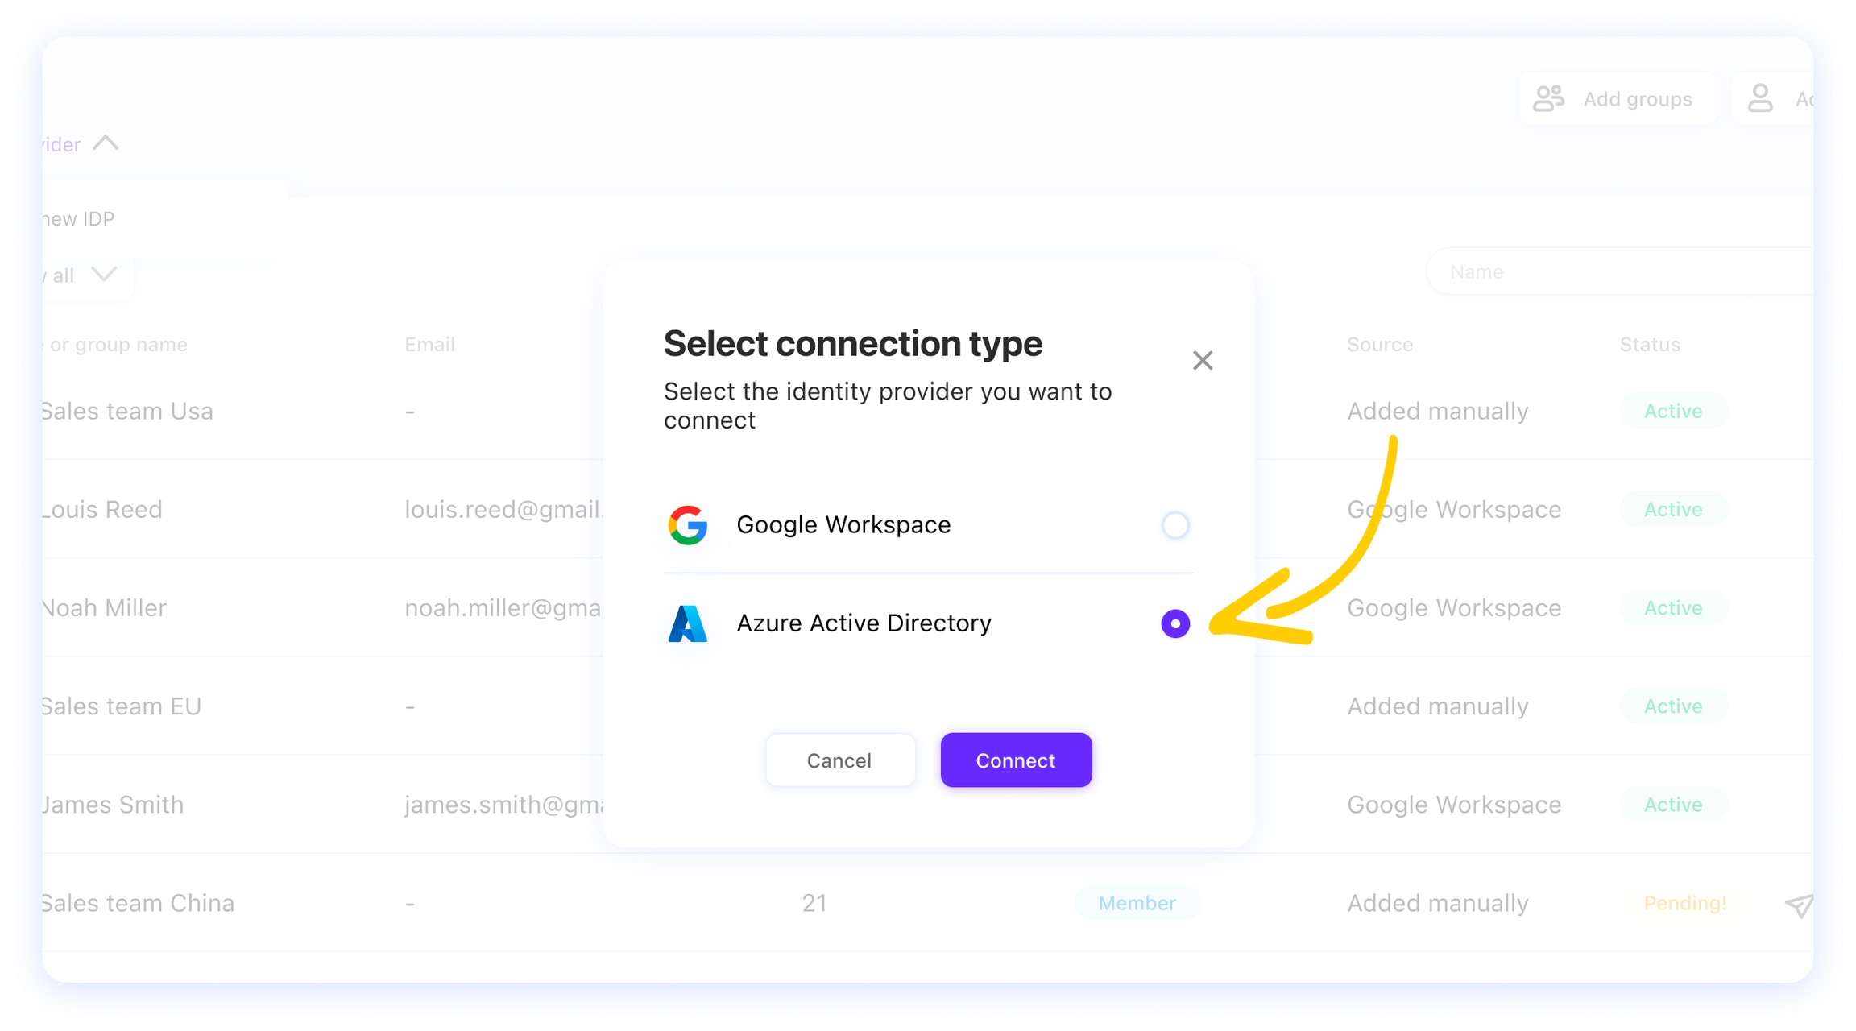
Task: Select the Azure Active Directory radio button
Action: click(x=1175, y=623)
